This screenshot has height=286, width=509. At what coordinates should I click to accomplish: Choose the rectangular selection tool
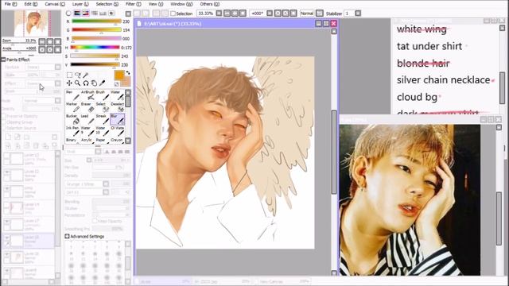pyautogui.click(x=69, y=75)
